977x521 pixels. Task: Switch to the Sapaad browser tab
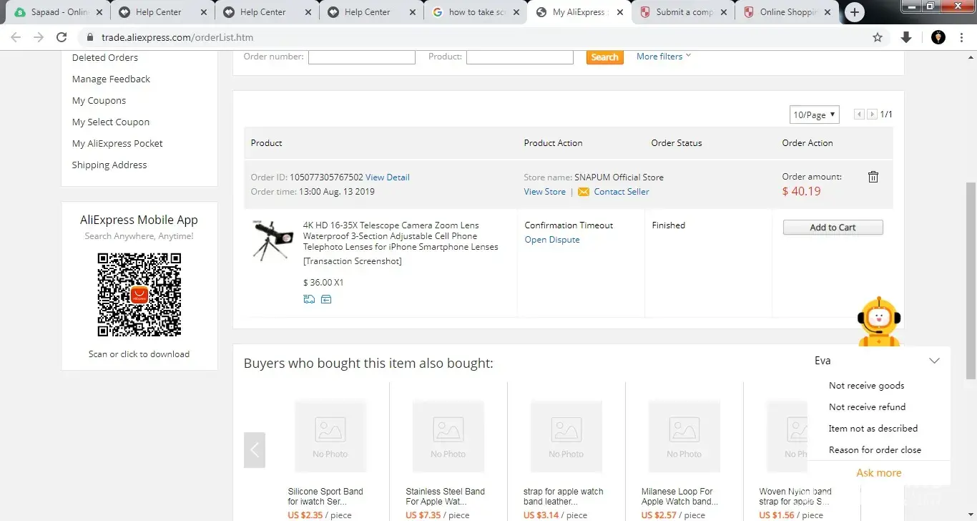[57, 12]
